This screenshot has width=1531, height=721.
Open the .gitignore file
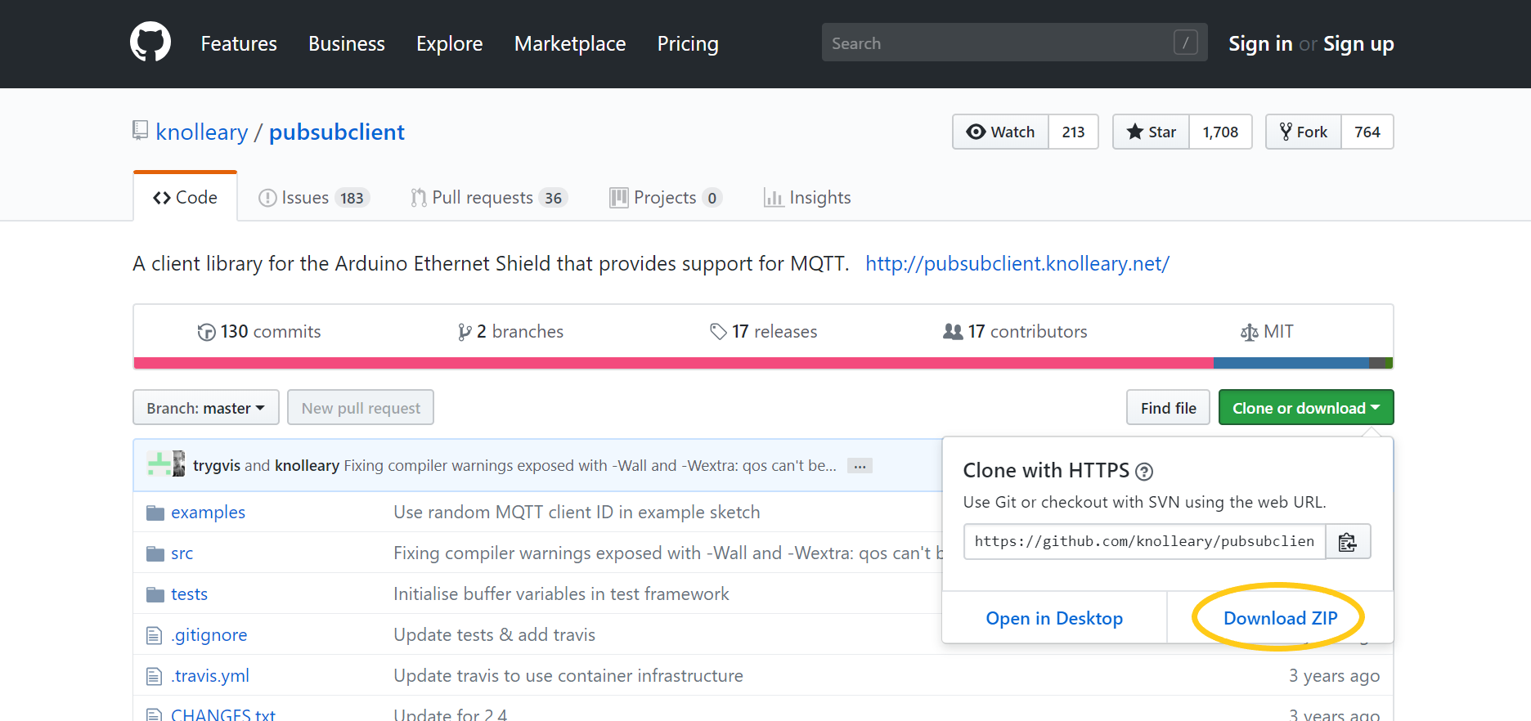209,634
